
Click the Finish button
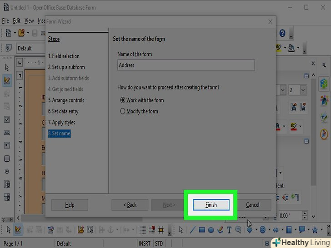[211, 205]
